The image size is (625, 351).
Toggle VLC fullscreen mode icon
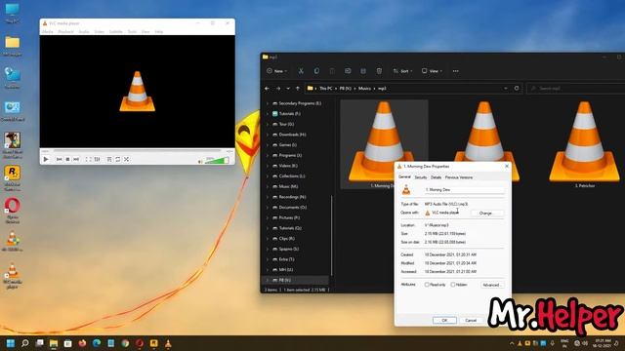89,159
